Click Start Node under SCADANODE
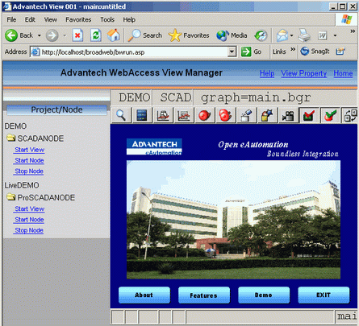Image resolution: width=359 pixels, height=326 pixels. click(29, 160)
